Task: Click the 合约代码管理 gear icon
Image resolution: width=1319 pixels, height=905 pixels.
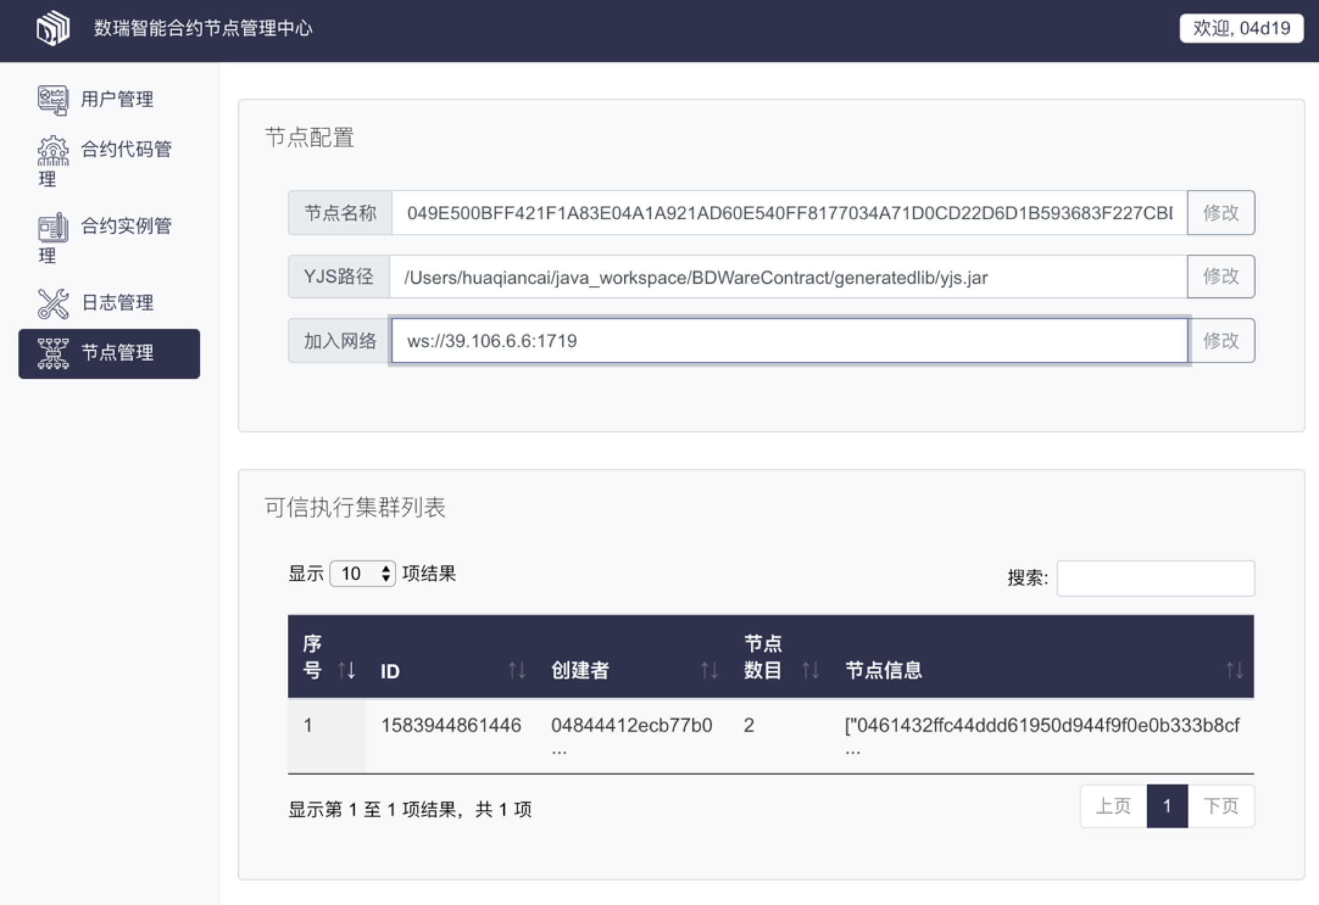Action: (53, 150)
